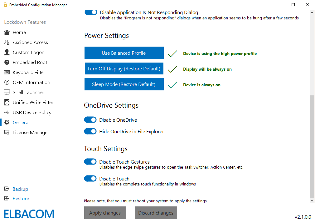315x223 pixels.
Task: Click the Unified Write Filter icon
Action: click(7, 102)
